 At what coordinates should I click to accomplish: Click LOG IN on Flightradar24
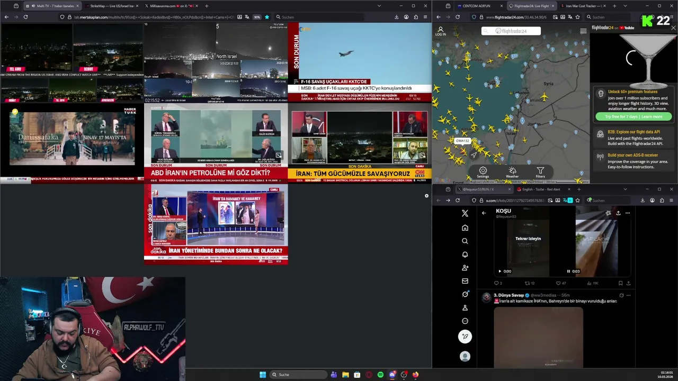tap(440, 31)
